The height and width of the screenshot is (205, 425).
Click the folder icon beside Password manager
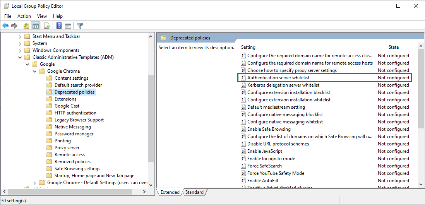click(x=49, y=134)
